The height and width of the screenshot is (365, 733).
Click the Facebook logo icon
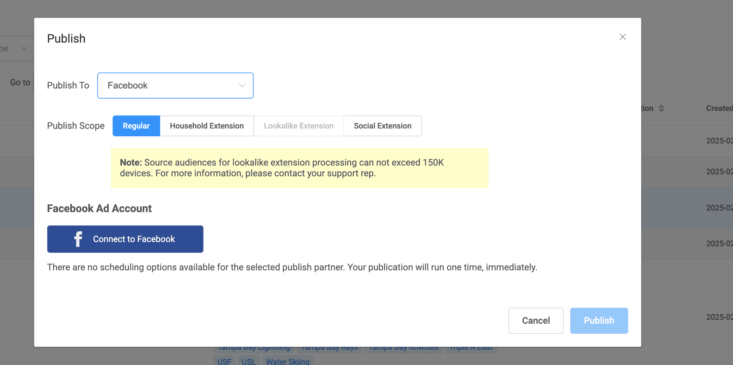tap(78, 239)
